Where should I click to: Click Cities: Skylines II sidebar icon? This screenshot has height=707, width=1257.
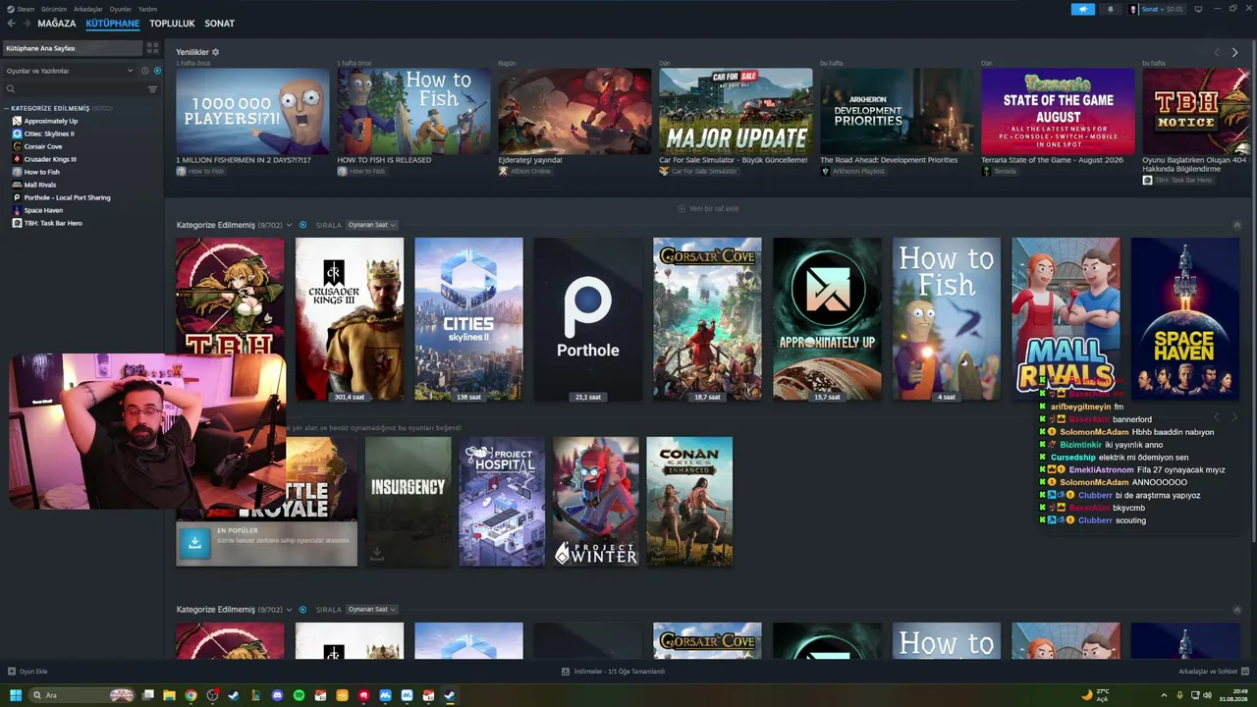point(17,134)
